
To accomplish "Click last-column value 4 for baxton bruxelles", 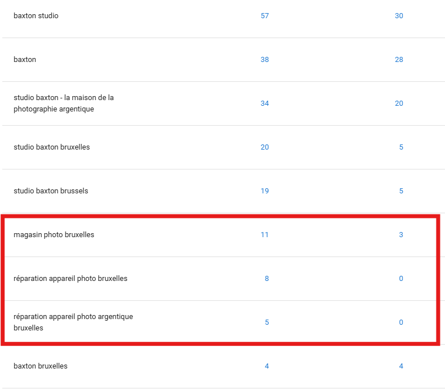I will point(401,366).
